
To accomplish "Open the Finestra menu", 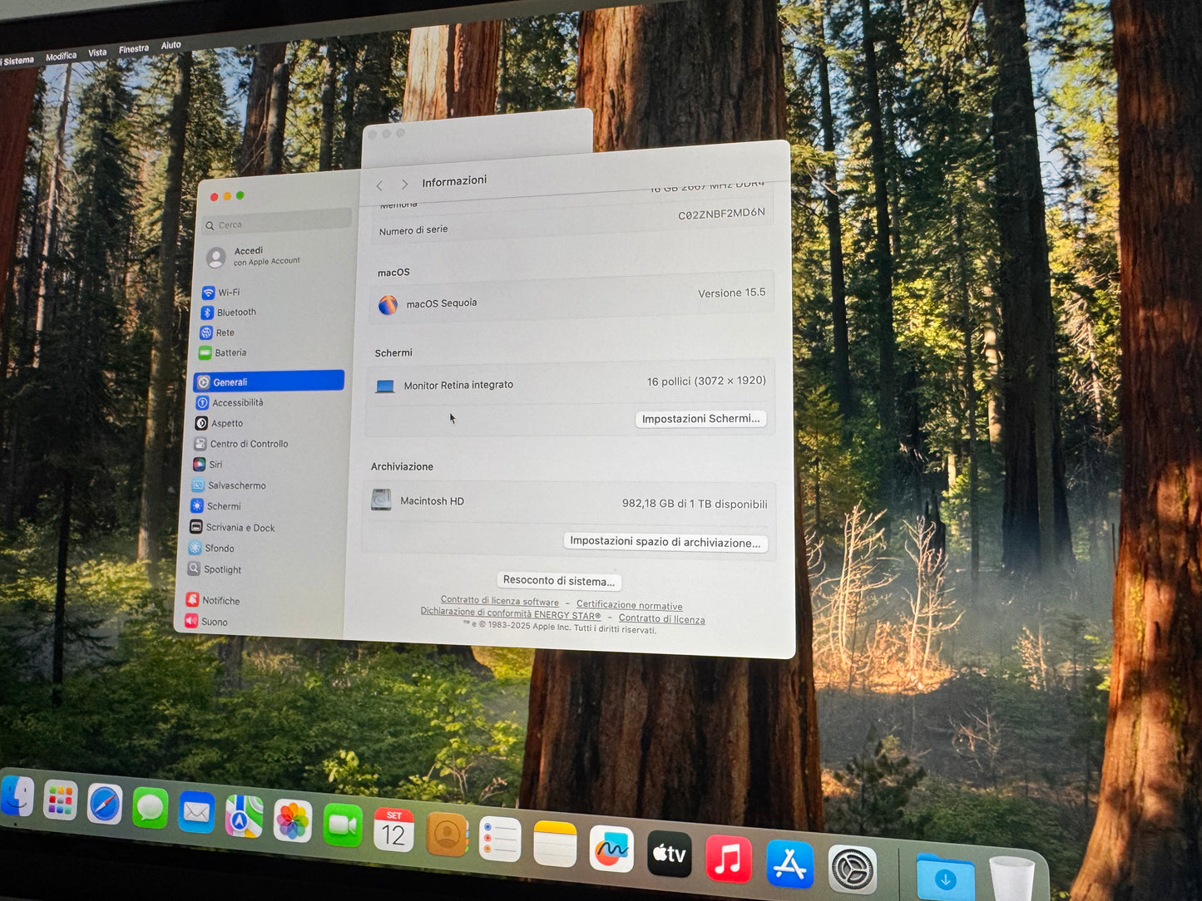I will (x=133, y=49).
